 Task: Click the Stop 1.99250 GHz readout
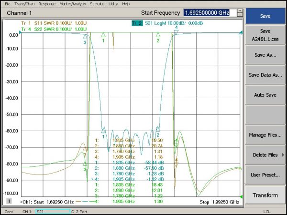tap(219, 202)
